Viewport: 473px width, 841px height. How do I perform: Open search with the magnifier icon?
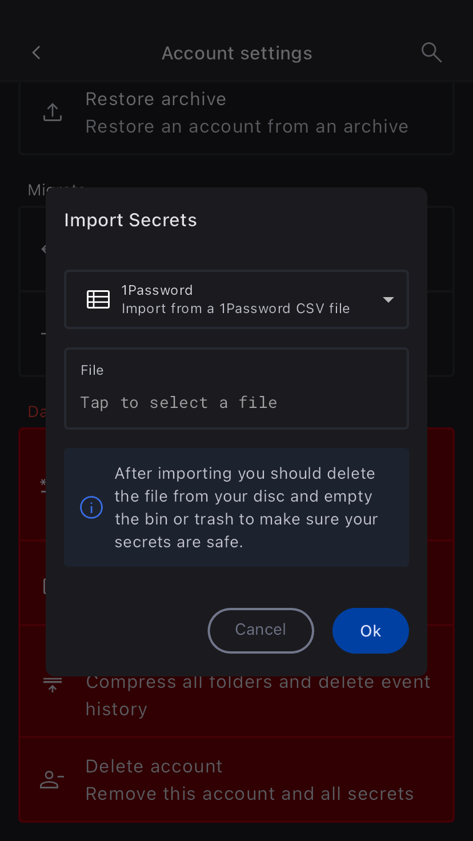point(431,53)
